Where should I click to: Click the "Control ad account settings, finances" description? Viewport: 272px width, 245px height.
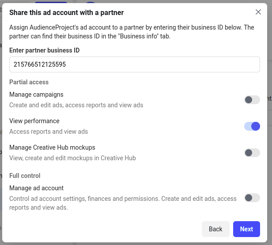pos(123,203)
